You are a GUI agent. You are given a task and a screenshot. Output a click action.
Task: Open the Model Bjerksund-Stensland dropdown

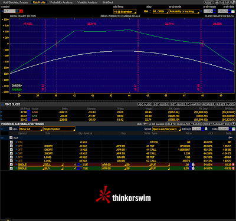coord(166,129)
